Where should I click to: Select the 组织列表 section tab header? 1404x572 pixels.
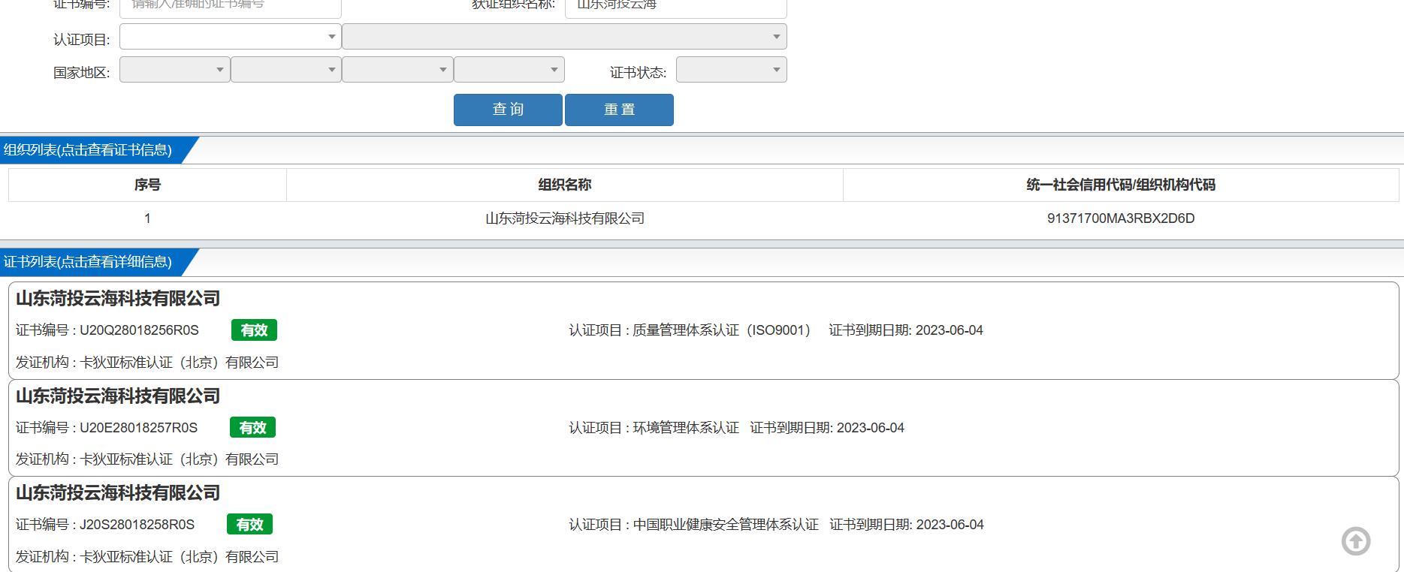pos(92,150)
